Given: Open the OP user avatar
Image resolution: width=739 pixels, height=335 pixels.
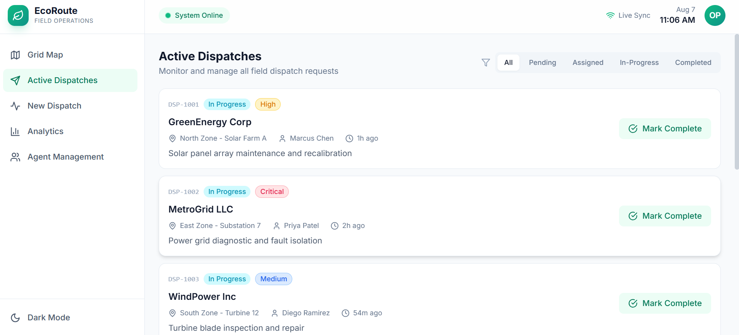Looking at the screenshot, I should [715, 15].
